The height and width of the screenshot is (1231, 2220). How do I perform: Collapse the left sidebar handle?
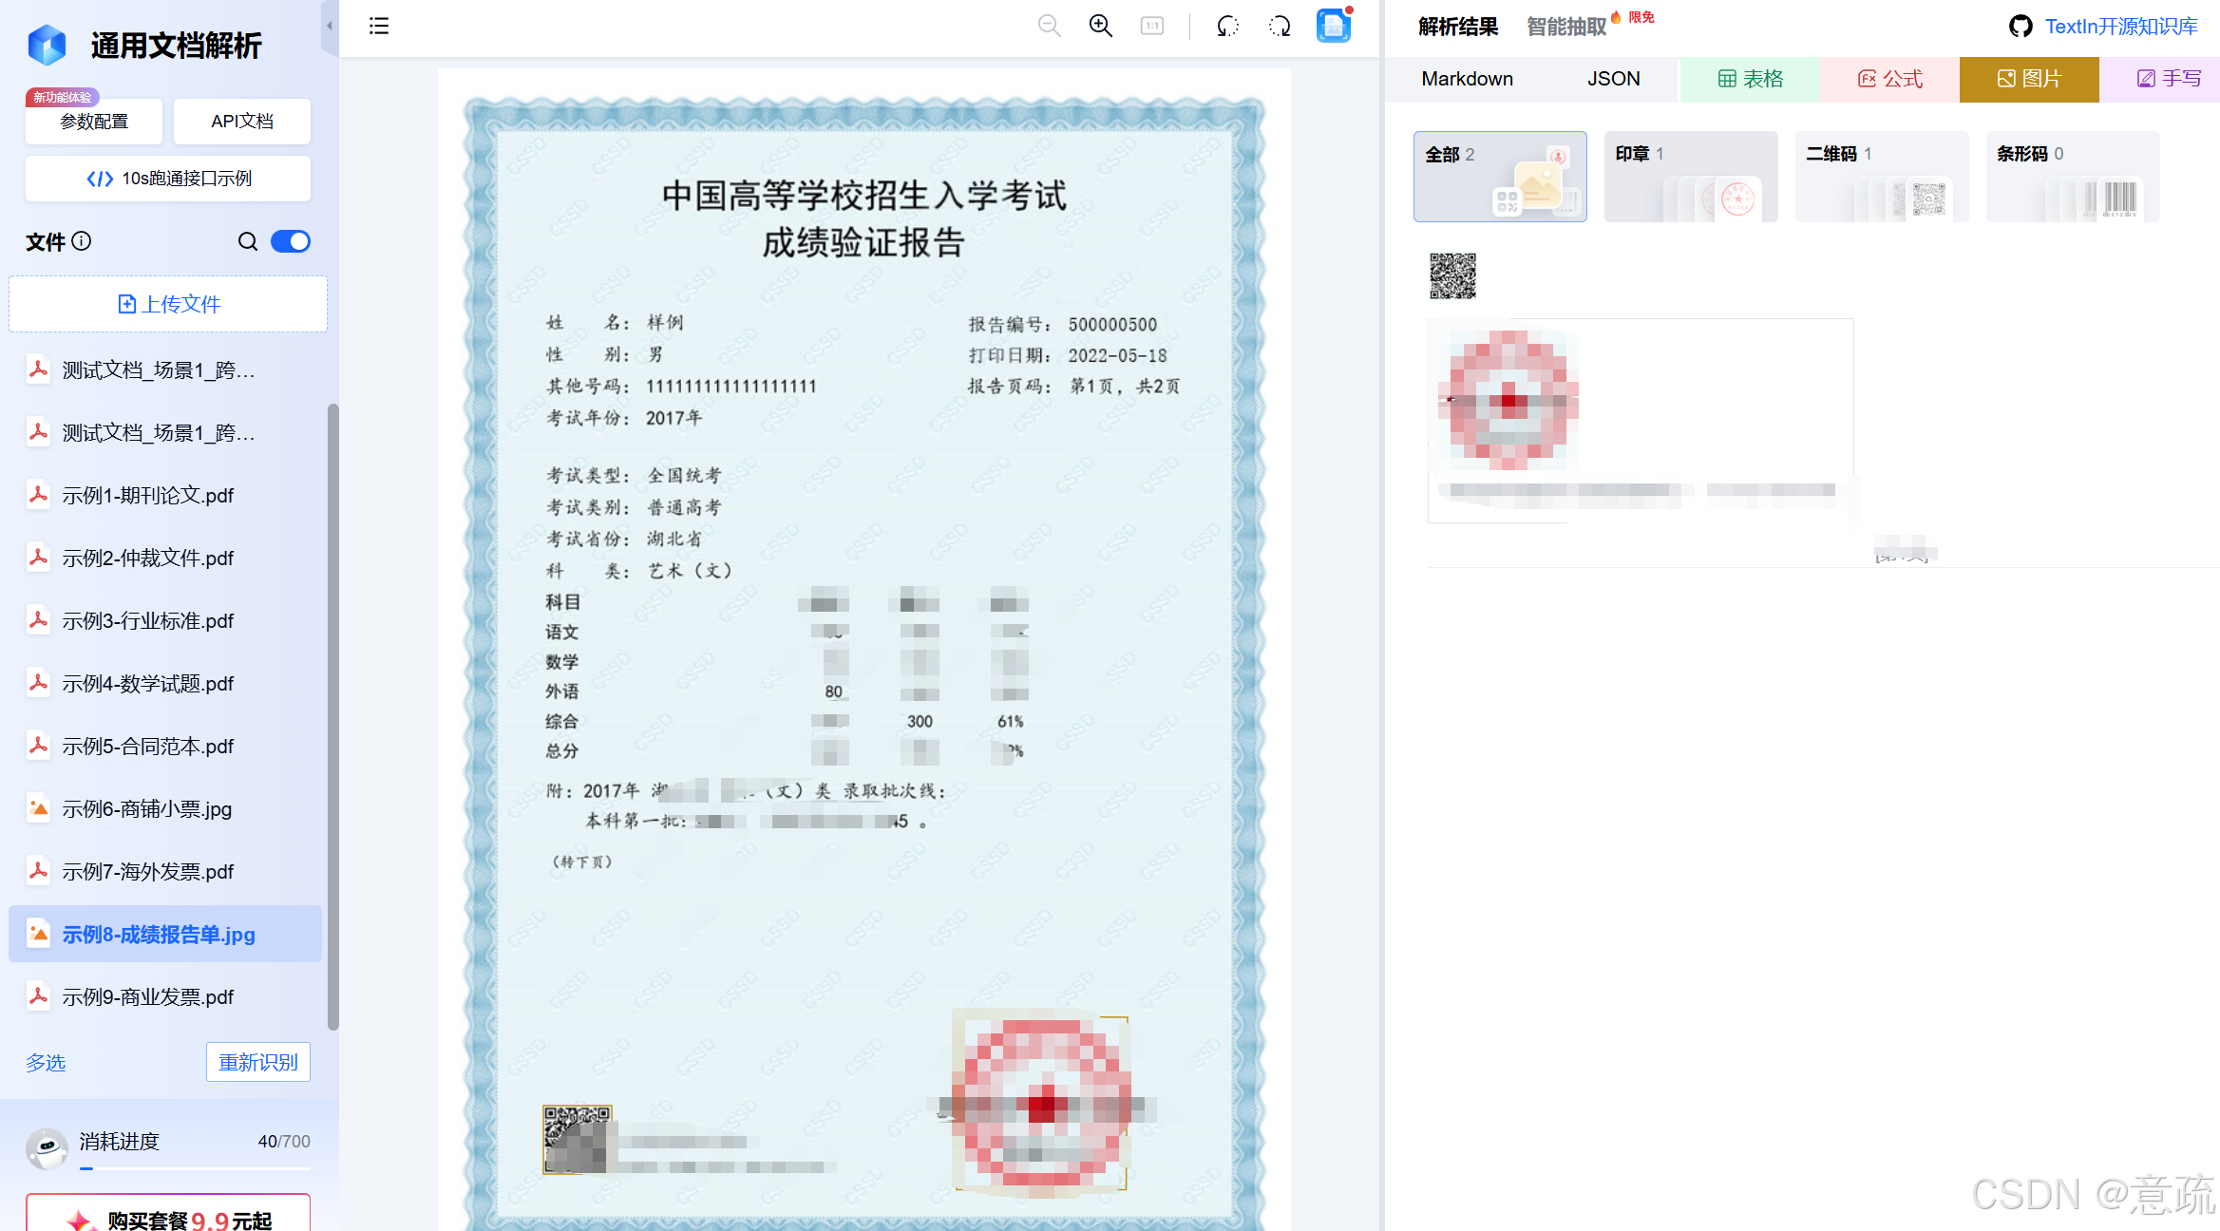point(330,26)
